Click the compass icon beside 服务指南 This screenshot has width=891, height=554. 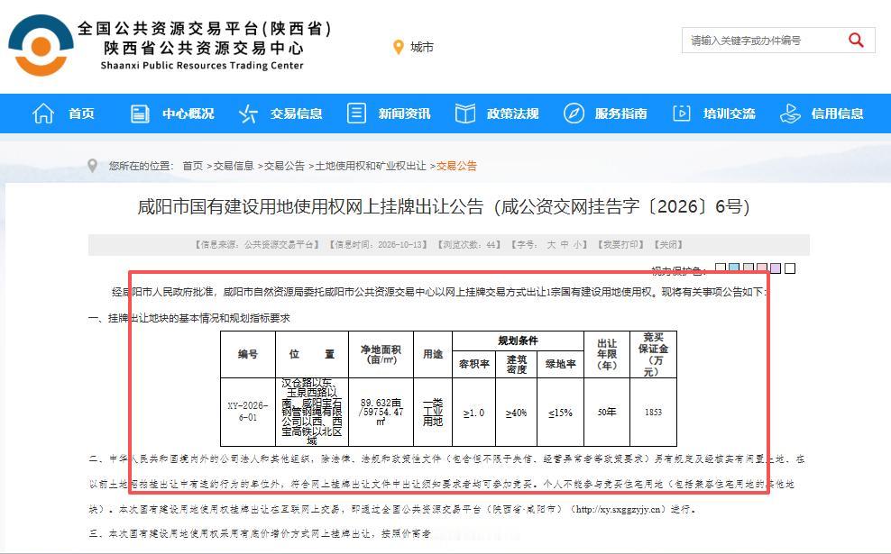[x=574, y=113]
